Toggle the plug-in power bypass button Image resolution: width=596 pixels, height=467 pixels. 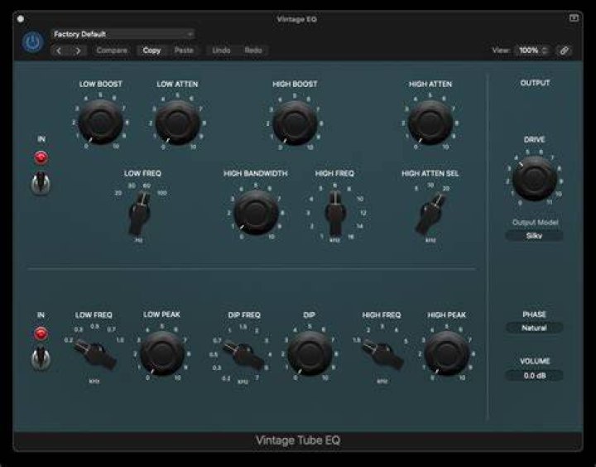point(32,42)
